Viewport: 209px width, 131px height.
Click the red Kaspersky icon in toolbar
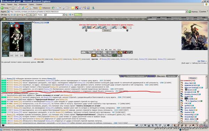[77, 8]
